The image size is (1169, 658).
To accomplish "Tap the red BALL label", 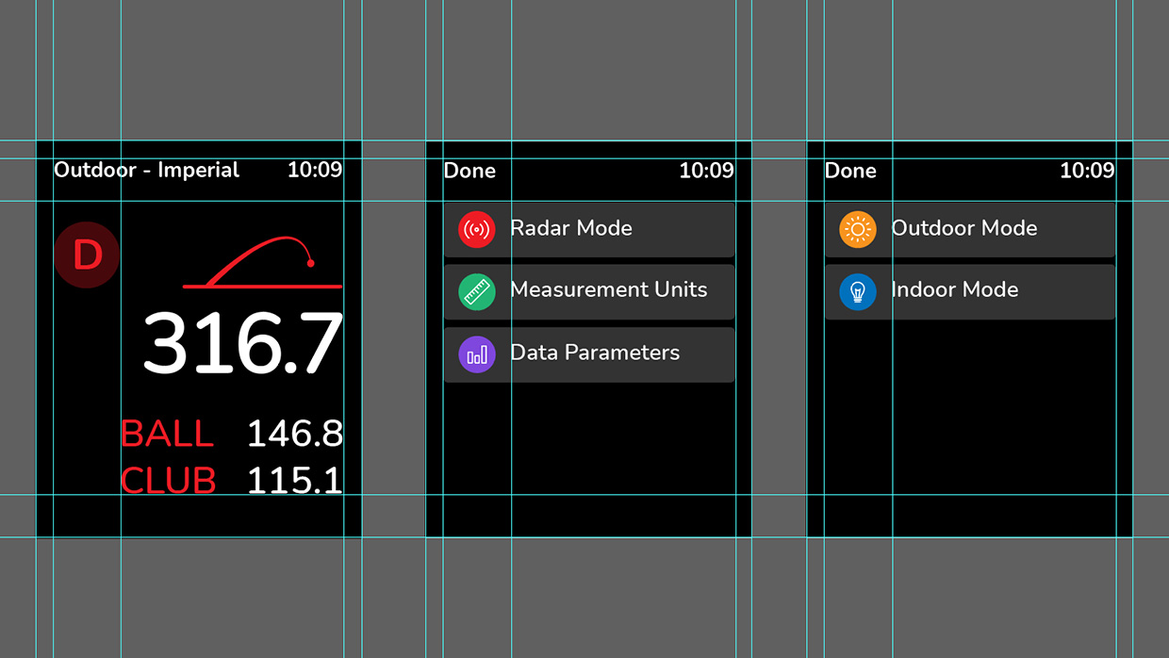I will point(168,435).
